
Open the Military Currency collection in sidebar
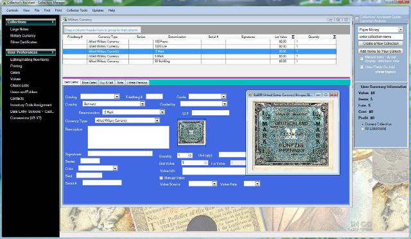coord(23,36)
